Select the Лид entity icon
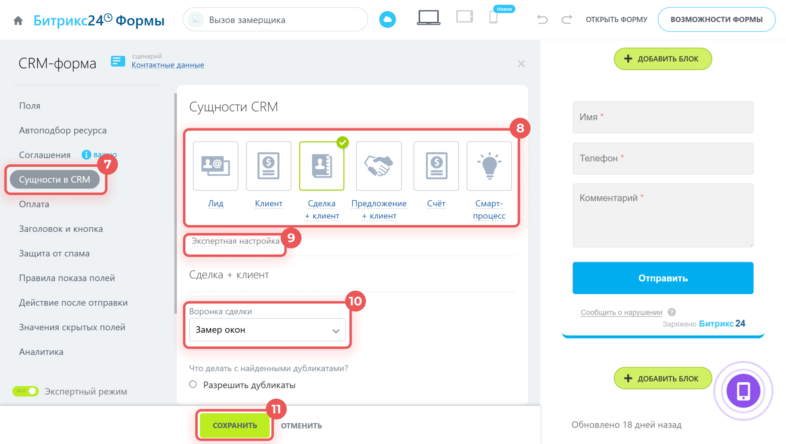786x444 pixels. (215, 166)
